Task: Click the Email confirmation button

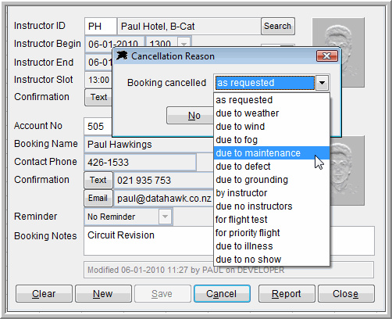Action: click(x=98, y=198)
